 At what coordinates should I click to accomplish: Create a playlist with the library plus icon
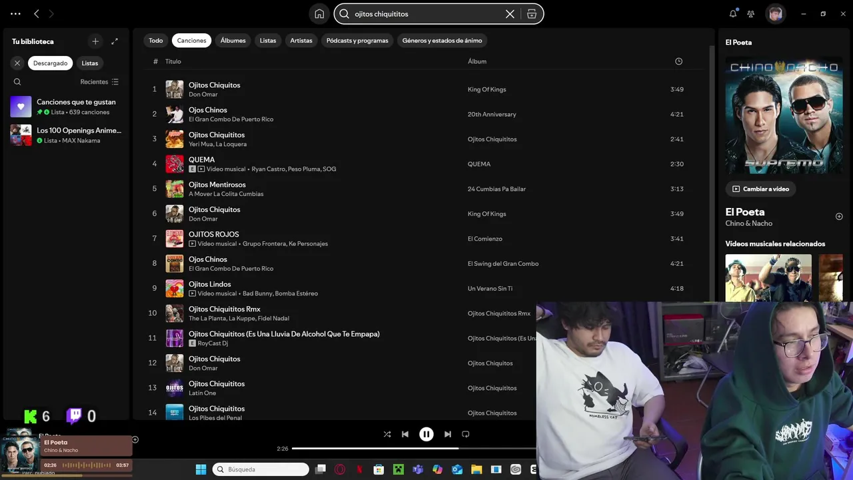click(x=95, y=41)
